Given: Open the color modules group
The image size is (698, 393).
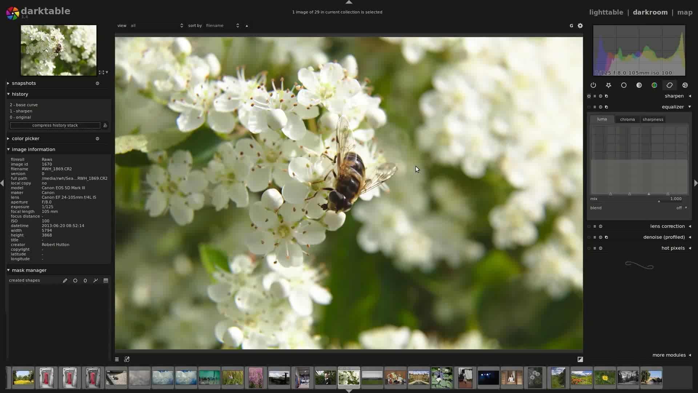Looking at the screenshot, I should [654, 85].
